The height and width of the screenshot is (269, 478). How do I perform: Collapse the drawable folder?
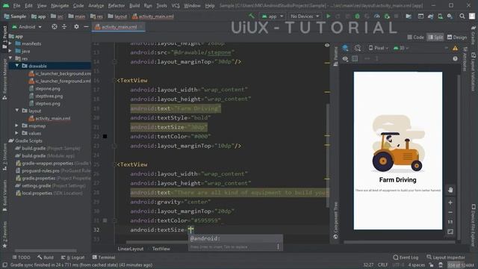[x=17, y=66]
